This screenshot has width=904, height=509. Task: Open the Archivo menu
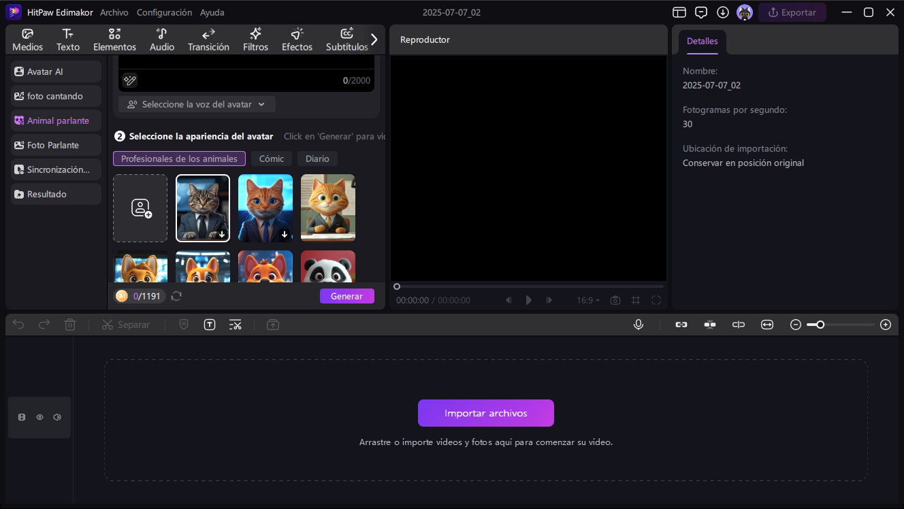click(114, 12)
